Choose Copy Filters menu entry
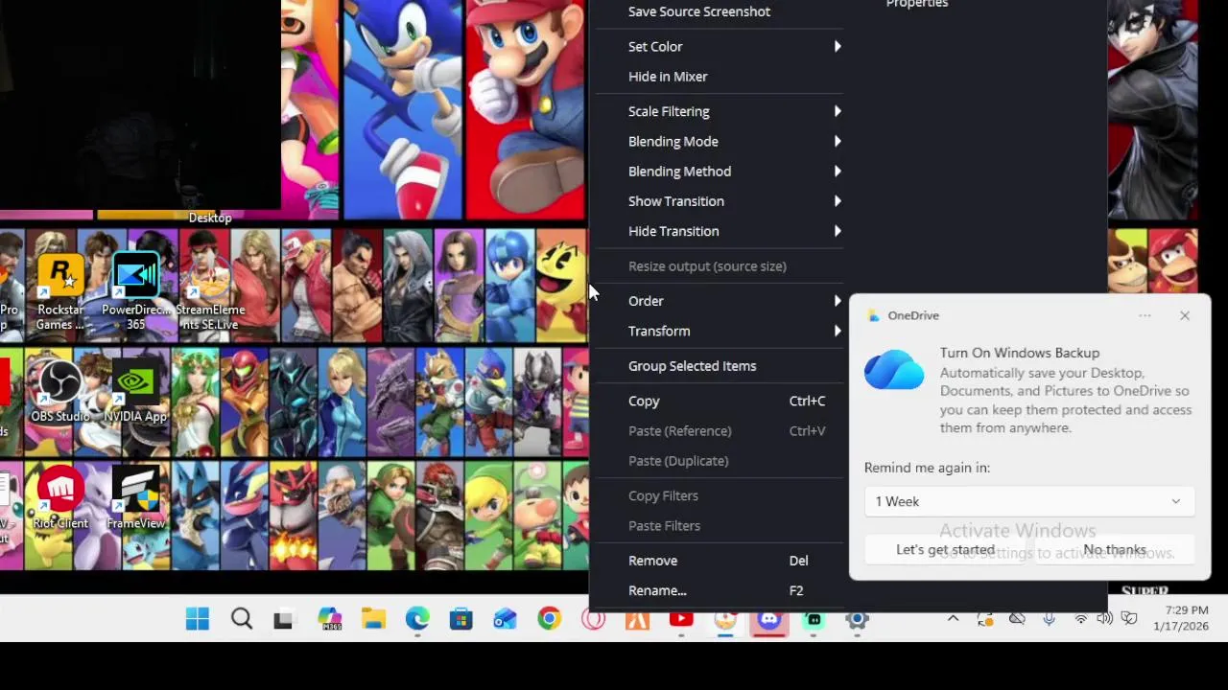The image size is (1228, 690). [663, 495]
